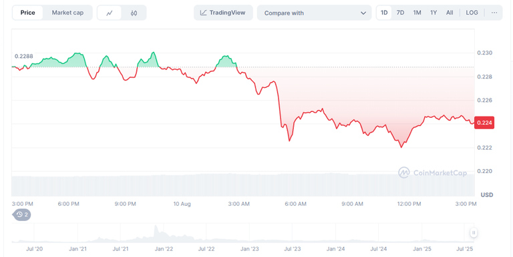
Task: Toggle the Price view
Action: (28, 13)
